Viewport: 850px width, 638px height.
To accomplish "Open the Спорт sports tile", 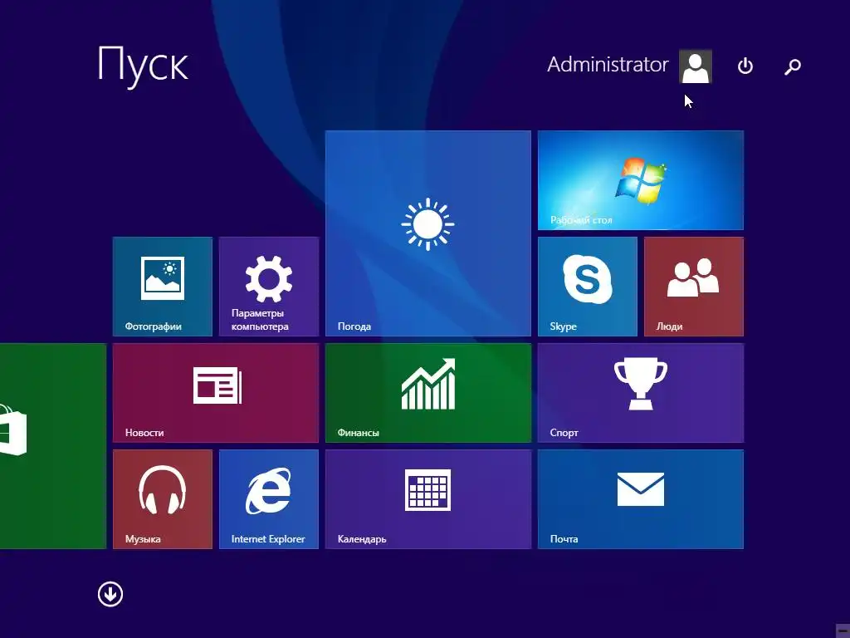I will (x=641, y=393).
